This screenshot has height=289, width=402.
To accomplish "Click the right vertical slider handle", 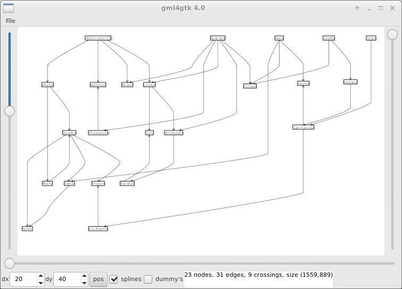I will click(x=392, y=35).
